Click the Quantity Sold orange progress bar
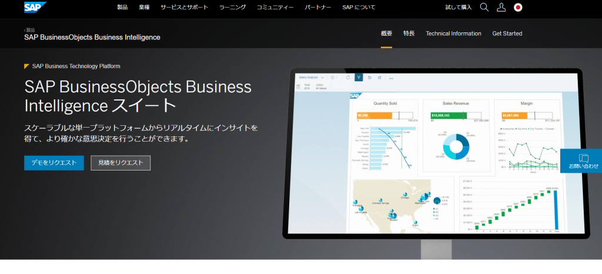The width and height of the screenshot is (602, 274). (x=374, y=115)
